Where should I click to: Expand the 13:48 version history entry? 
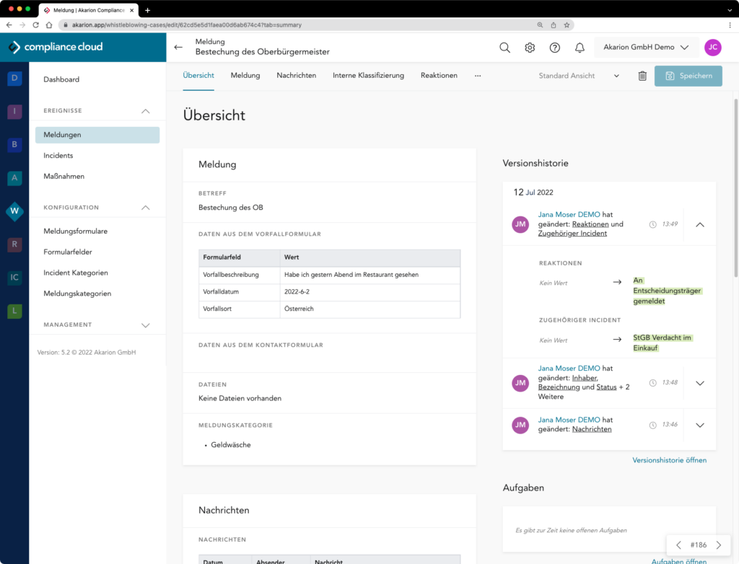(699, 383)
